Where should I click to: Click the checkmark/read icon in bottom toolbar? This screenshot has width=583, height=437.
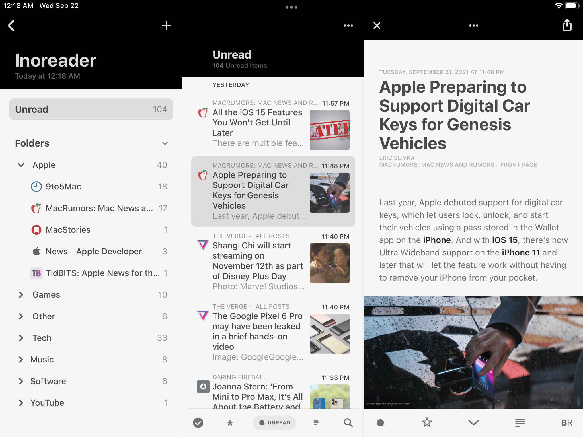198,422
